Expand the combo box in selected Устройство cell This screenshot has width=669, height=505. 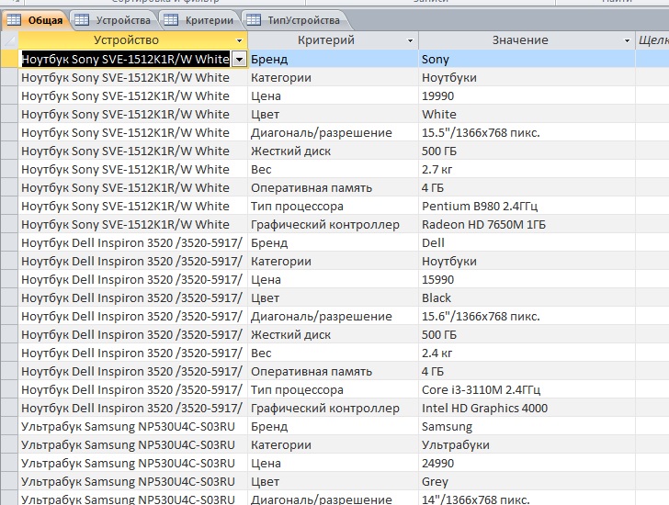(x=239, y=60)
